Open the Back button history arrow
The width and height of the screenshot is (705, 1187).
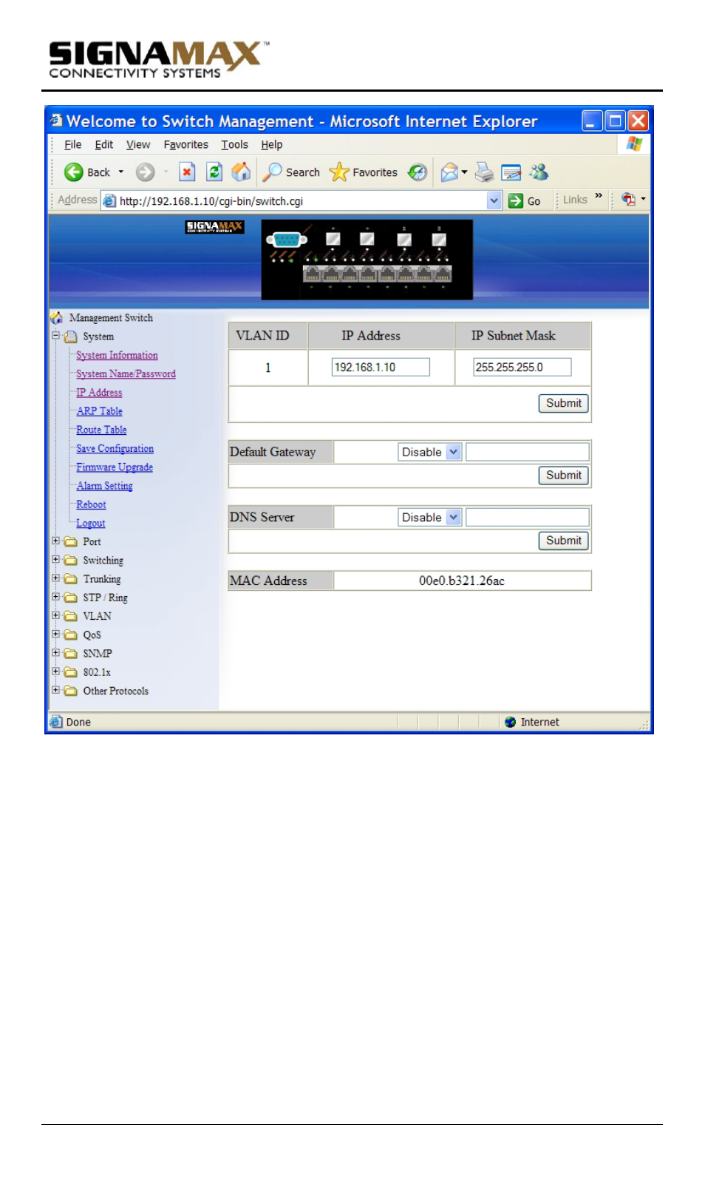(x=121, y=172)
